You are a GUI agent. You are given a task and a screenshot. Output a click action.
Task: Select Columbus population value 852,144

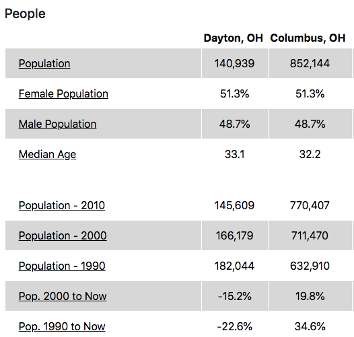pyautogui.click(x=310, y=63)
